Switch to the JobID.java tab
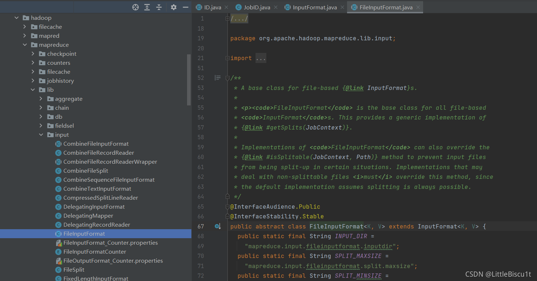This screenshot has width=537, height=281. 257,7
